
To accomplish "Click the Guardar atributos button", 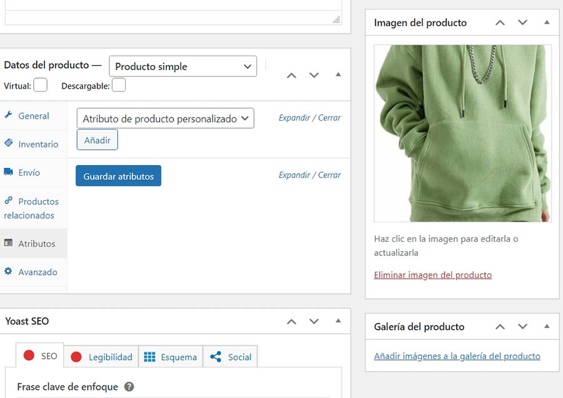I will pyautogui.click(x=118, y=176).
